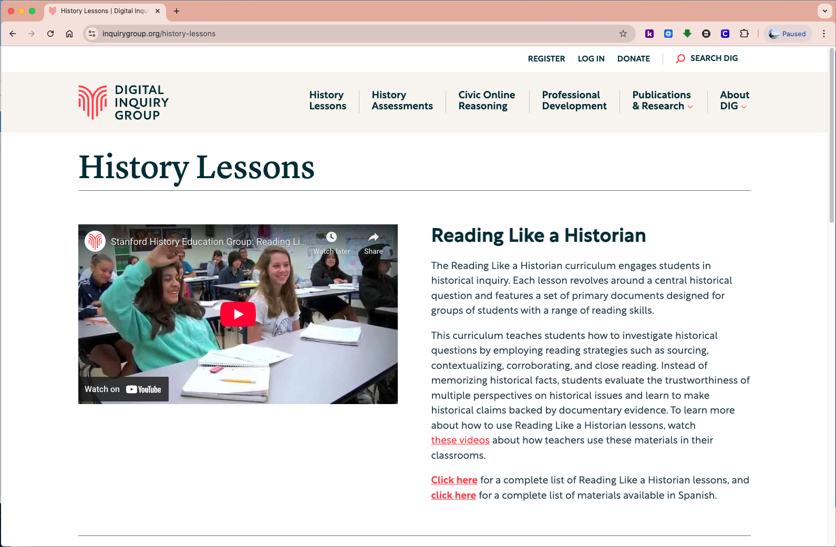Open the Chrome three-dot menu

point(824,34)
